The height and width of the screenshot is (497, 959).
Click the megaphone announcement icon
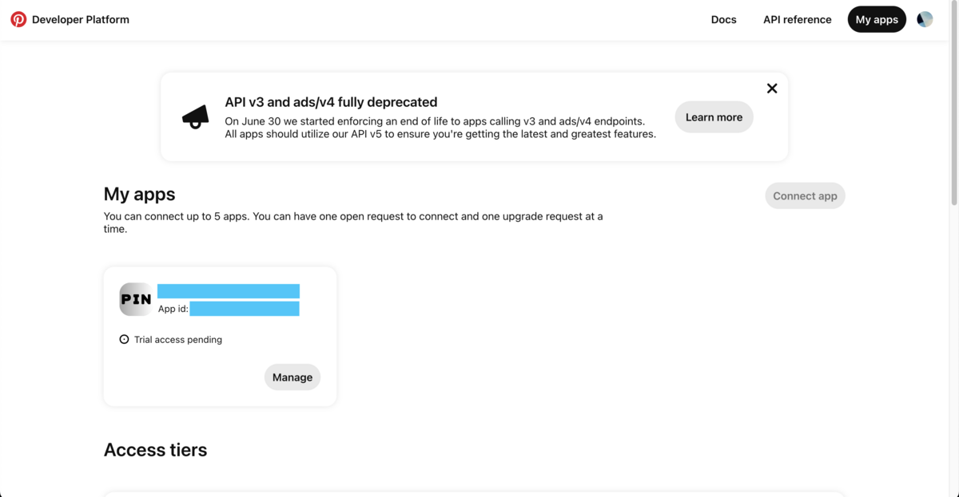[x=195, y=117]
